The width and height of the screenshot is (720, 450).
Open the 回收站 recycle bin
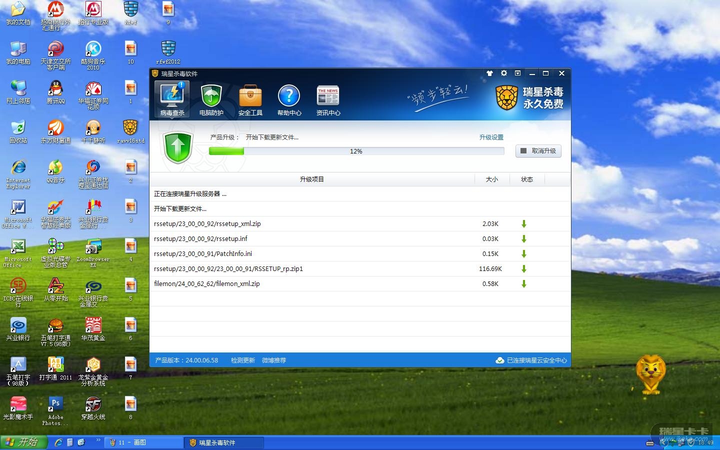[x=18, y=131]
